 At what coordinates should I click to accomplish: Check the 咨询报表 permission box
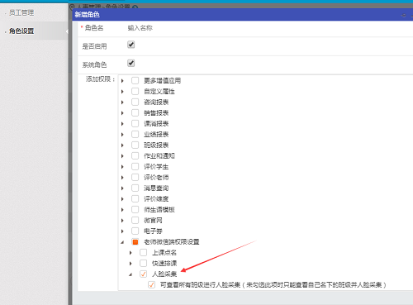point(135,102)
